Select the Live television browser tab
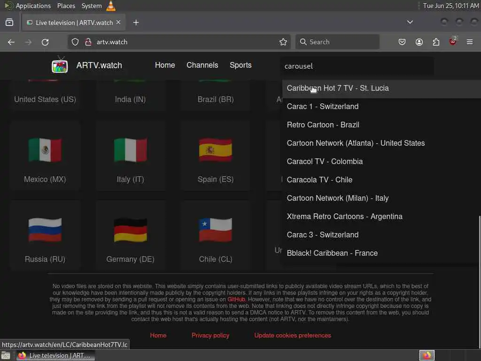The height and width of the screenshot is (361, 481). pyautogui.click(x=74, y=23)
